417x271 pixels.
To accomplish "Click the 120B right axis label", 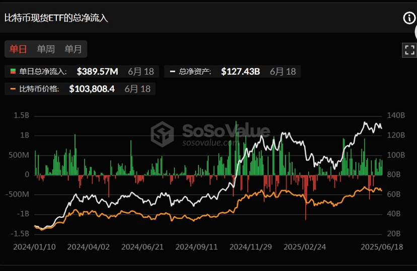I will [x=396, y=135].
